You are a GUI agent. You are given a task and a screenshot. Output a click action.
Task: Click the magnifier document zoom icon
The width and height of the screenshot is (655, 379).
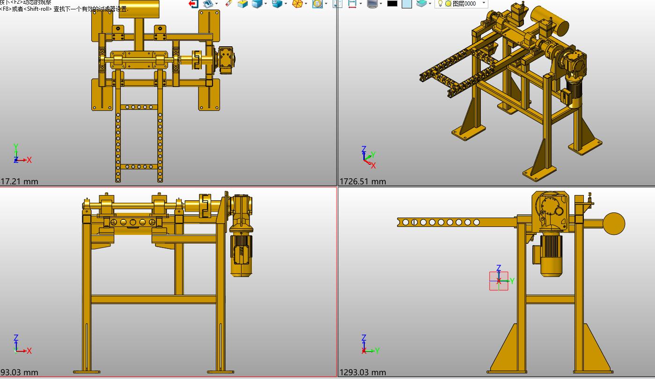tap(317, 3)
